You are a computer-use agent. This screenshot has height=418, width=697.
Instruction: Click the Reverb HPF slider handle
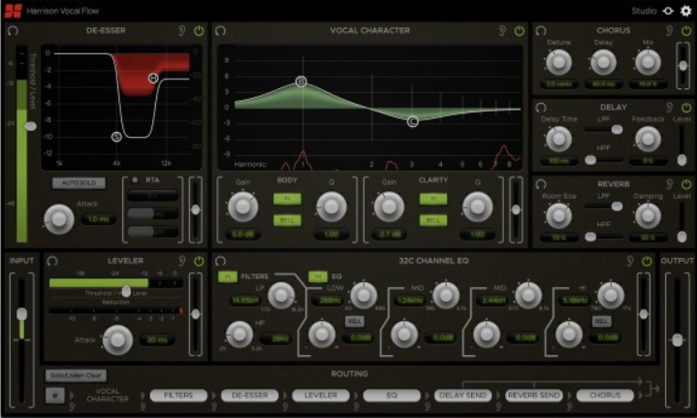click(x=590, y=237)
